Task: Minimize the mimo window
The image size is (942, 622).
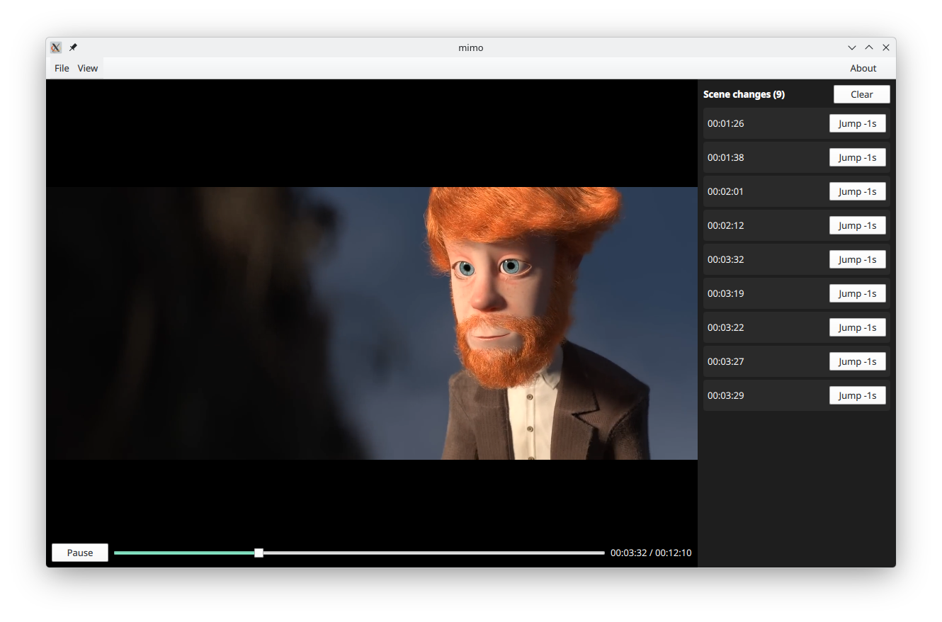Action: click(852, 47)
